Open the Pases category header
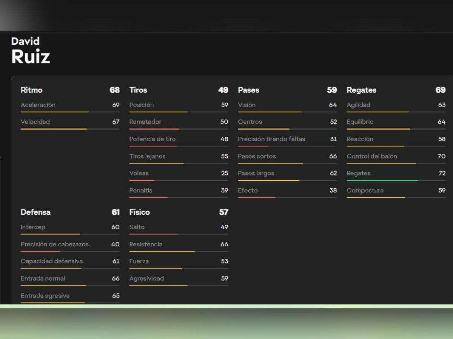Image resolution: width=453 pixels, height=339 pixels. pyautogui.click(x=248, y=90)
